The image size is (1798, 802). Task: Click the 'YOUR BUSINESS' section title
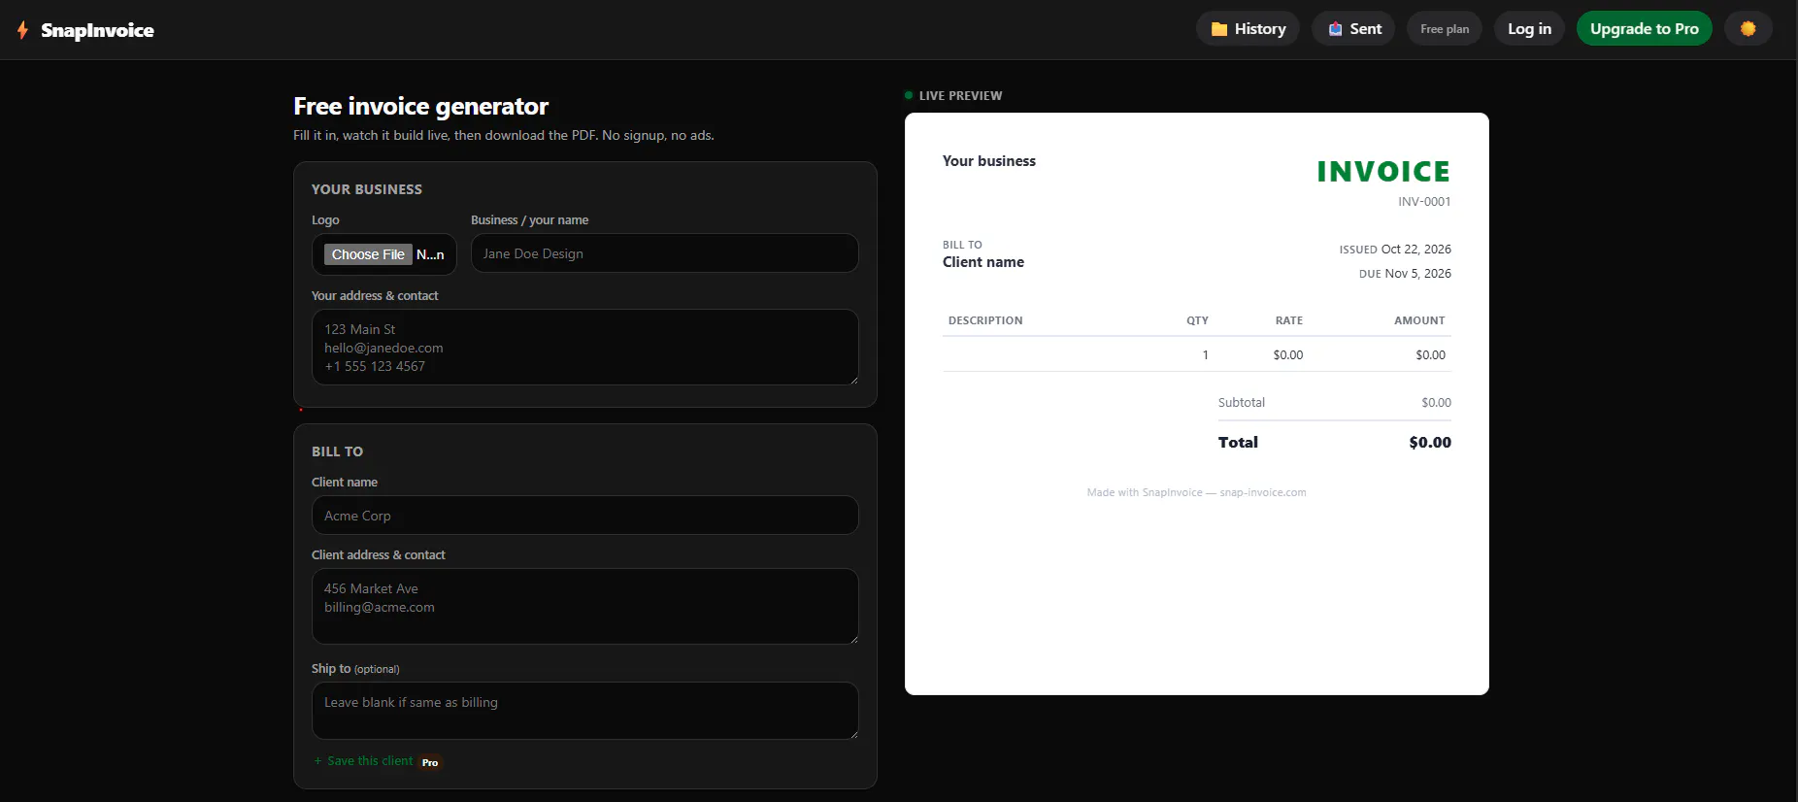367,189
